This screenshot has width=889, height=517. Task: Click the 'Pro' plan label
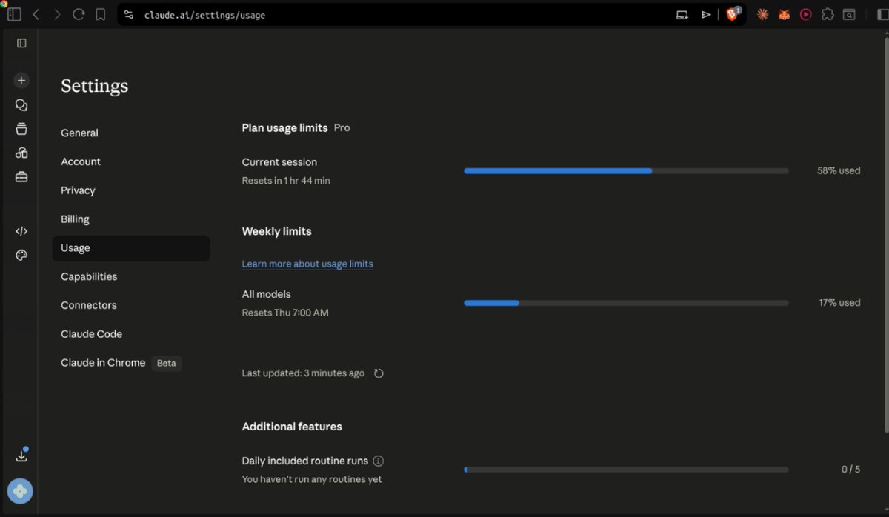342,127
